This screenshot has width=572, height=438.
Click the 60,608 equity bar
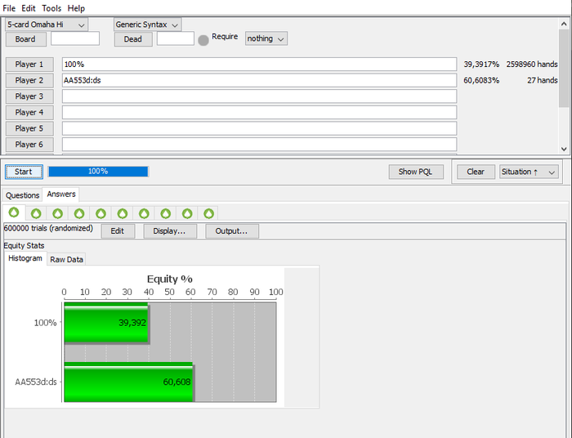click(x=128, y=382)
